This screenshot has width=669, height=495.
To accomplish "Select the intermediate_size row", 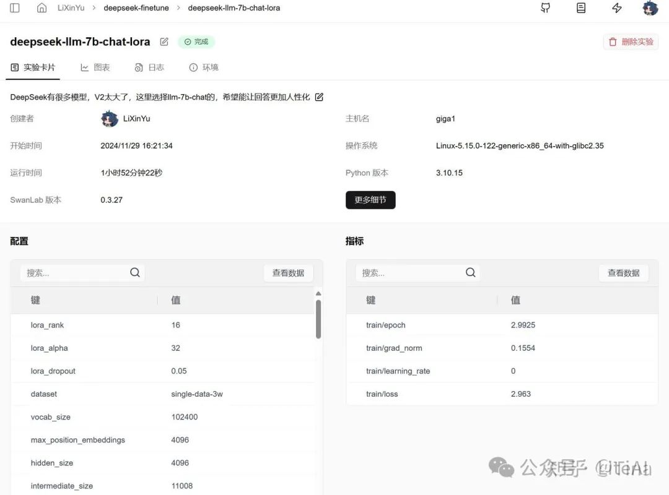I will click(x=162, y=486).
